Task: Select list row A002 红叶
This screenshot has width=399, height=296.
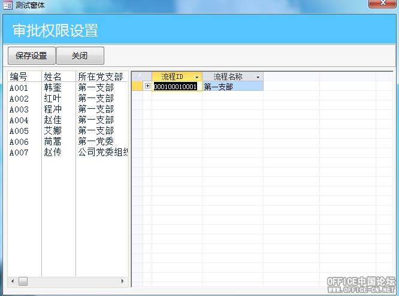Action: [68, 98]
